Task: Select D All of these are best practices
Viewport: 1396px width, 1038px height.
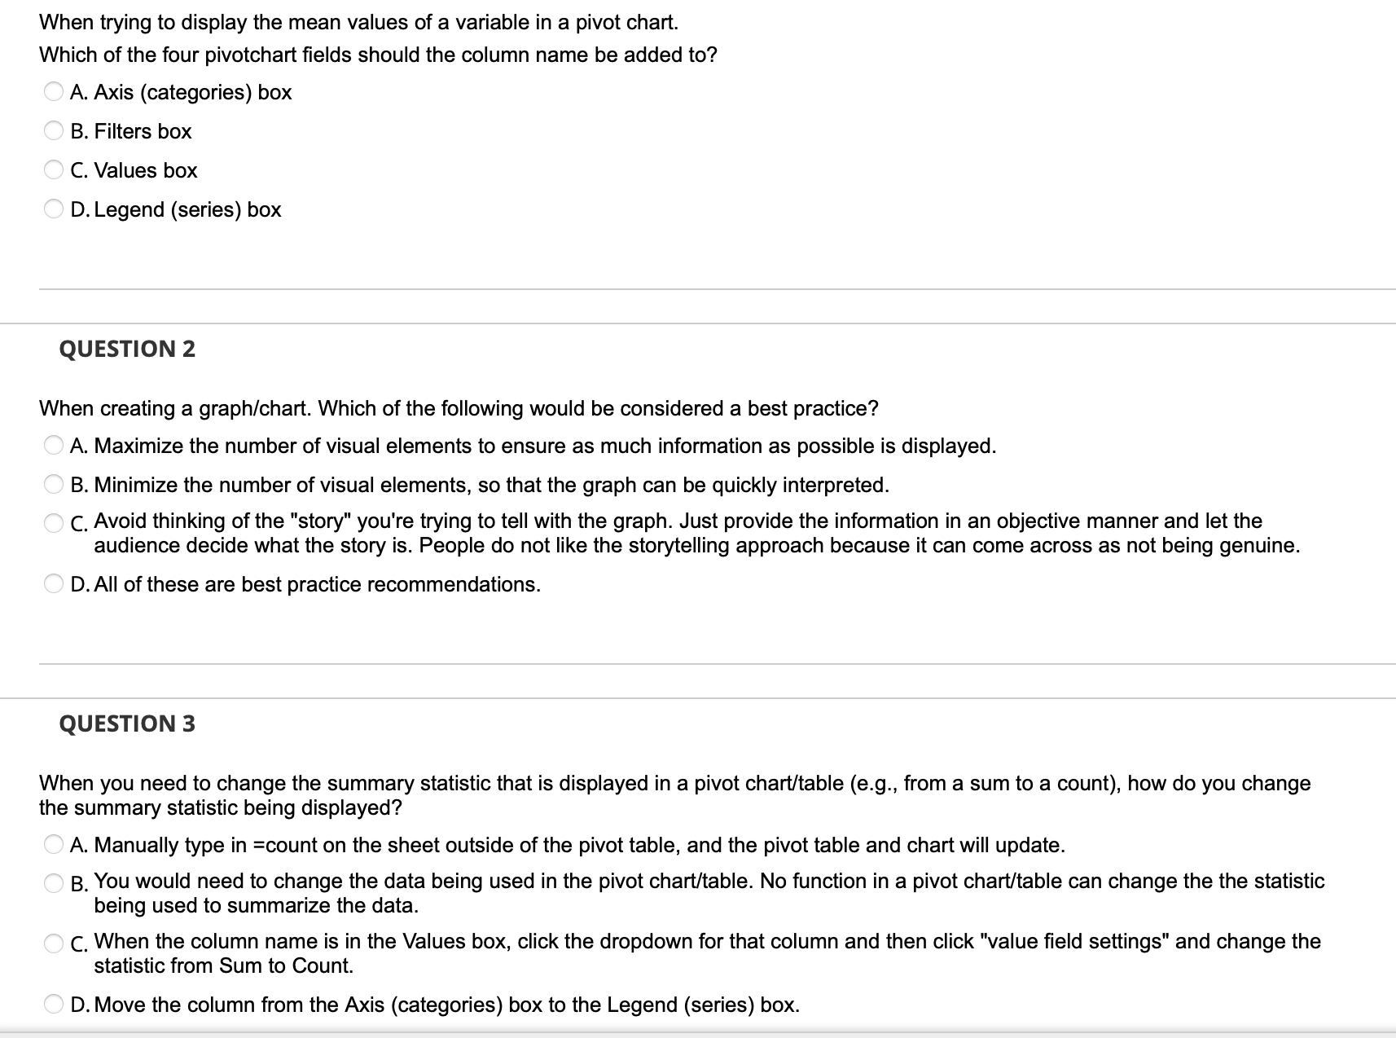Action: point(53,583)
